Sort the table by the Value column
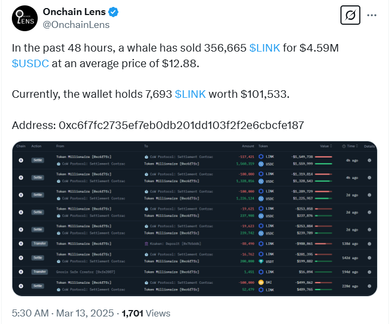Viewport: 390px width, 324px height. pyautogui.click(x=325, y=146)
